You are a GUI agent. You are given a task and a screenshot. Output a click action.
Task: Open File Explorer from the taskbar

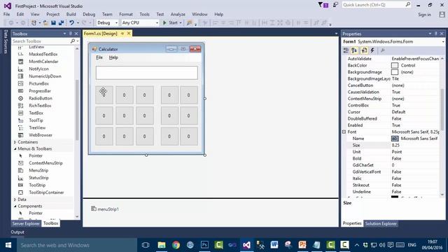(162, 245)
